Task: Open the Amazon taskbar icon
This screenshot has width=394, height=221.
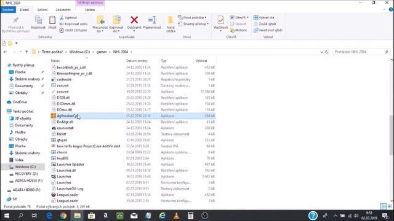Action: (105, 215)
